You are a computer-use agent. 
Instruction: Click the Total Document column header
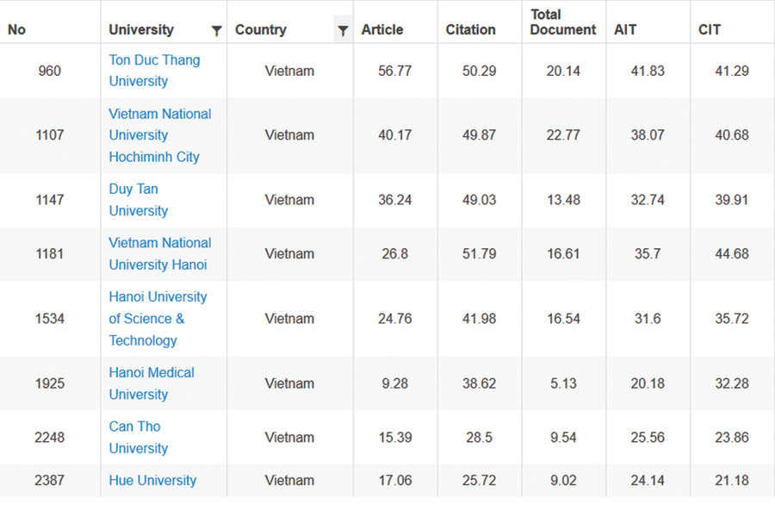click(562, 22)
